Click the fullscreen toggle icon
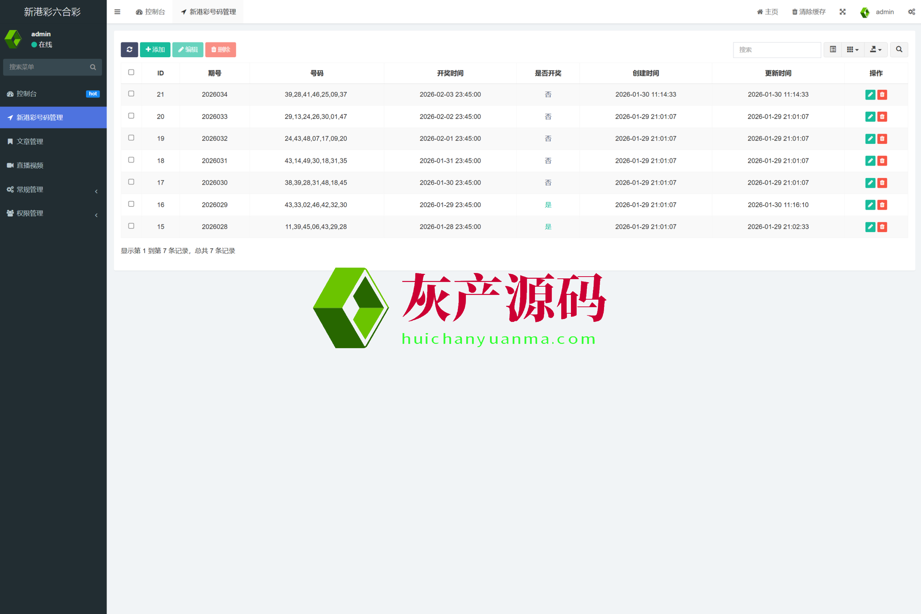This screenshot has width=921, height=614. [842, 12]
